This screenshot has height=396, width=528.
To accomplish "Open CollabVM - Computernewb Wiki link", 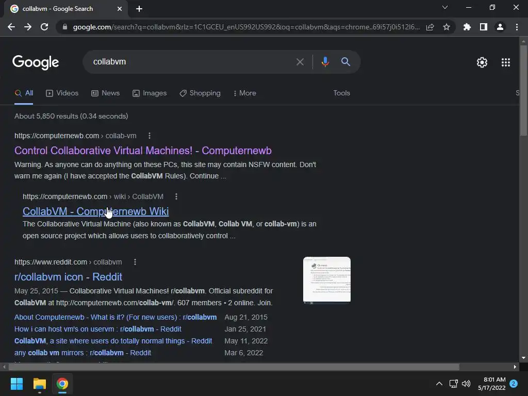I will click(95, 211).
